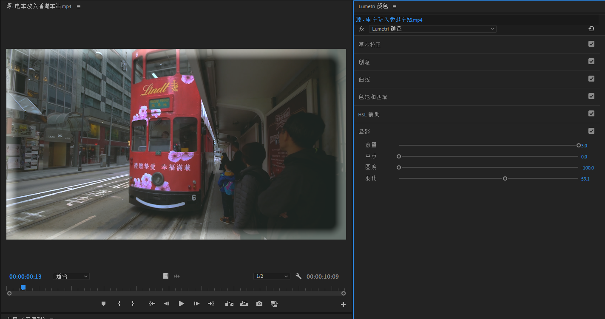Click the video frame in Source monitor
Screen dimensions: 605x319
(176, 144)
